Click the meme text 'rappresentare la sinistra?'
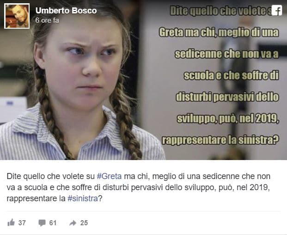The height and width of the screenshot is (235, 287). (220, 140)
